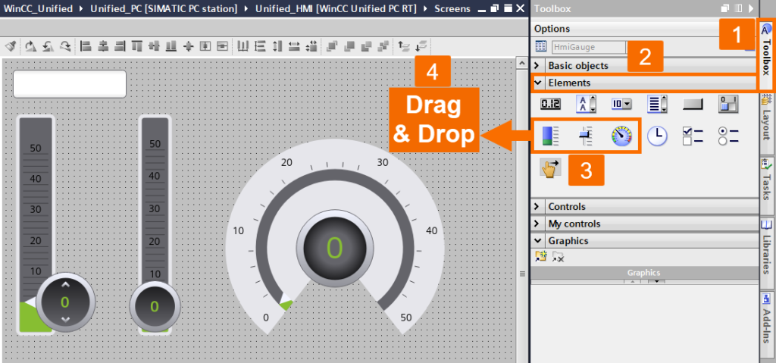Select the Button element icon
The height and width of the screenshot is (363, 776).
(x=693, y=104)
